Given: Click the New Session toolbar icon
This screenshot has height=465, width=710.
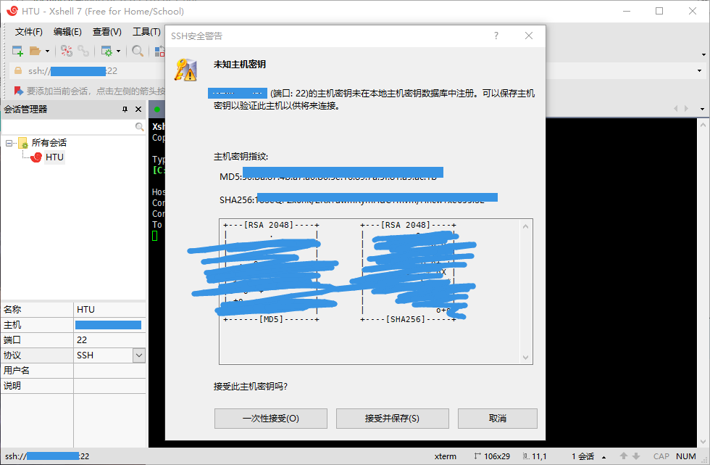Looking at the screenshot, I should click(x=17, y=51).
